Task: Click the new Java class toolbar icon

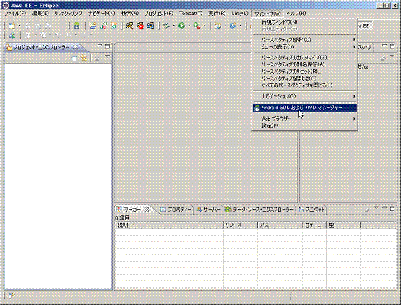Action: click(x=103, y=25)
